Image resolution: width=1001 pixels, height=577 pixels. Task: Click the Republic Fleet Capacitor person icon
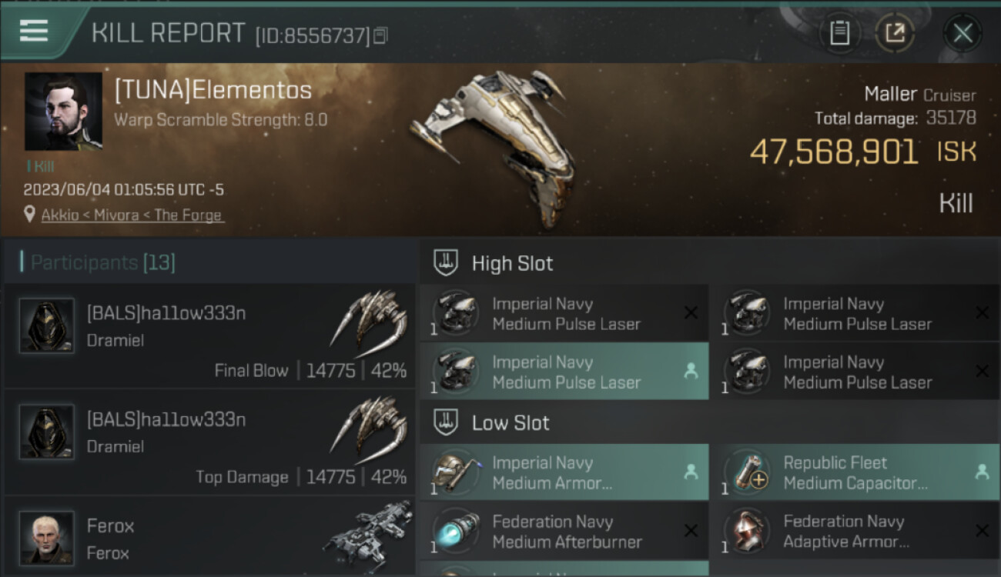tap(982, 472)
